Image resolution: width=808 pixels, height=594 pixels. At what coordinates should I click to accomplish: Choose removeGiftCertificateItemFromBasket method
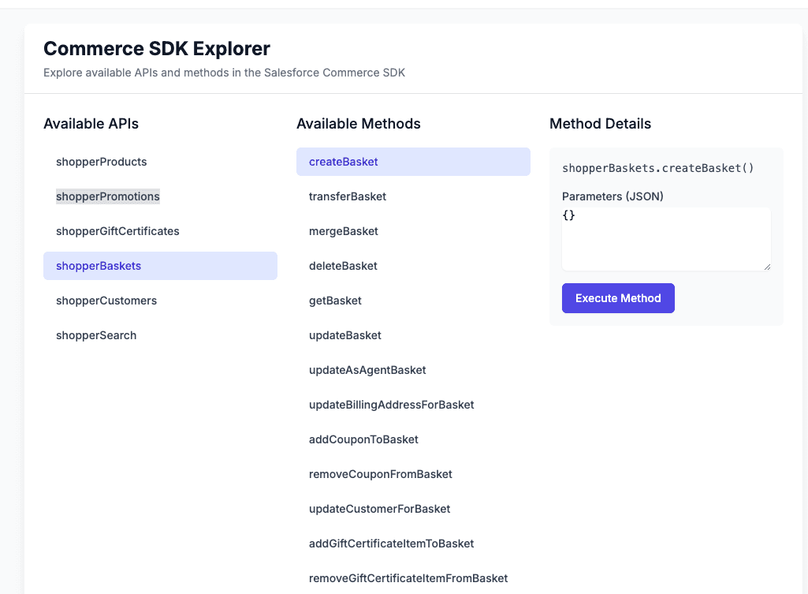pyautogui.click(x=413, y=578)
